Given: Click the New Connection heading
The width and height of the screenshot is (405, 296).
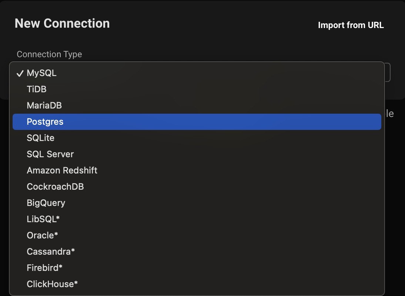Looking at the screenshot, I should click(62, 23).
